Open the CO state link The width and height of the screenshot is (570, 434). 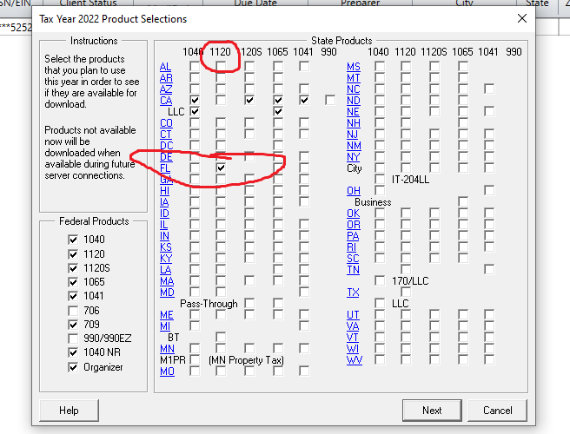tap(166, 123)
